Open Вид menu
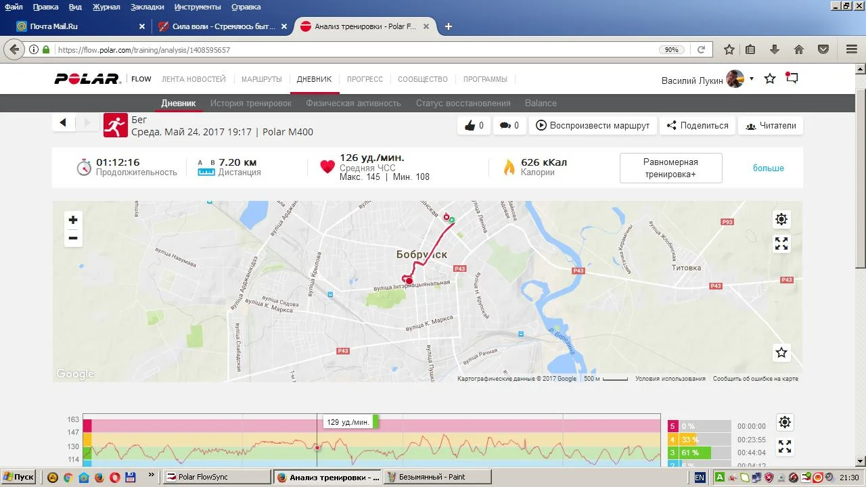Image resolution: width=866 pixels, height=487 pixels. 75,7
